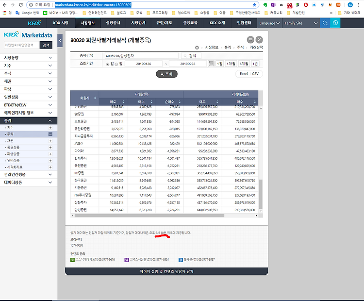Collapse 주식 submenu minus icon
This screenshot has height=301, width=364.
(50, 134)
